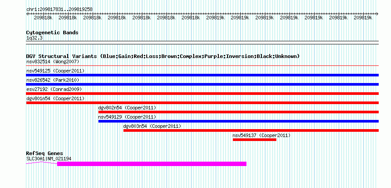Click the nsv826542 (Park2010) label
The width and height of the screenshot is (391, 188).
[x=53, y=80]
